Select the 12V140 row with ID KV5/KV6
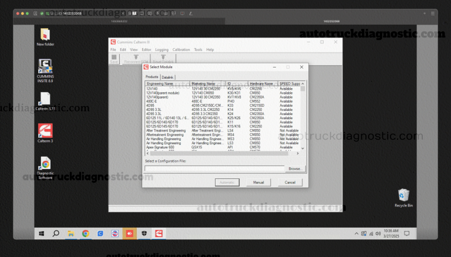Viewport: 451px width, 257px height. (223, 89)
